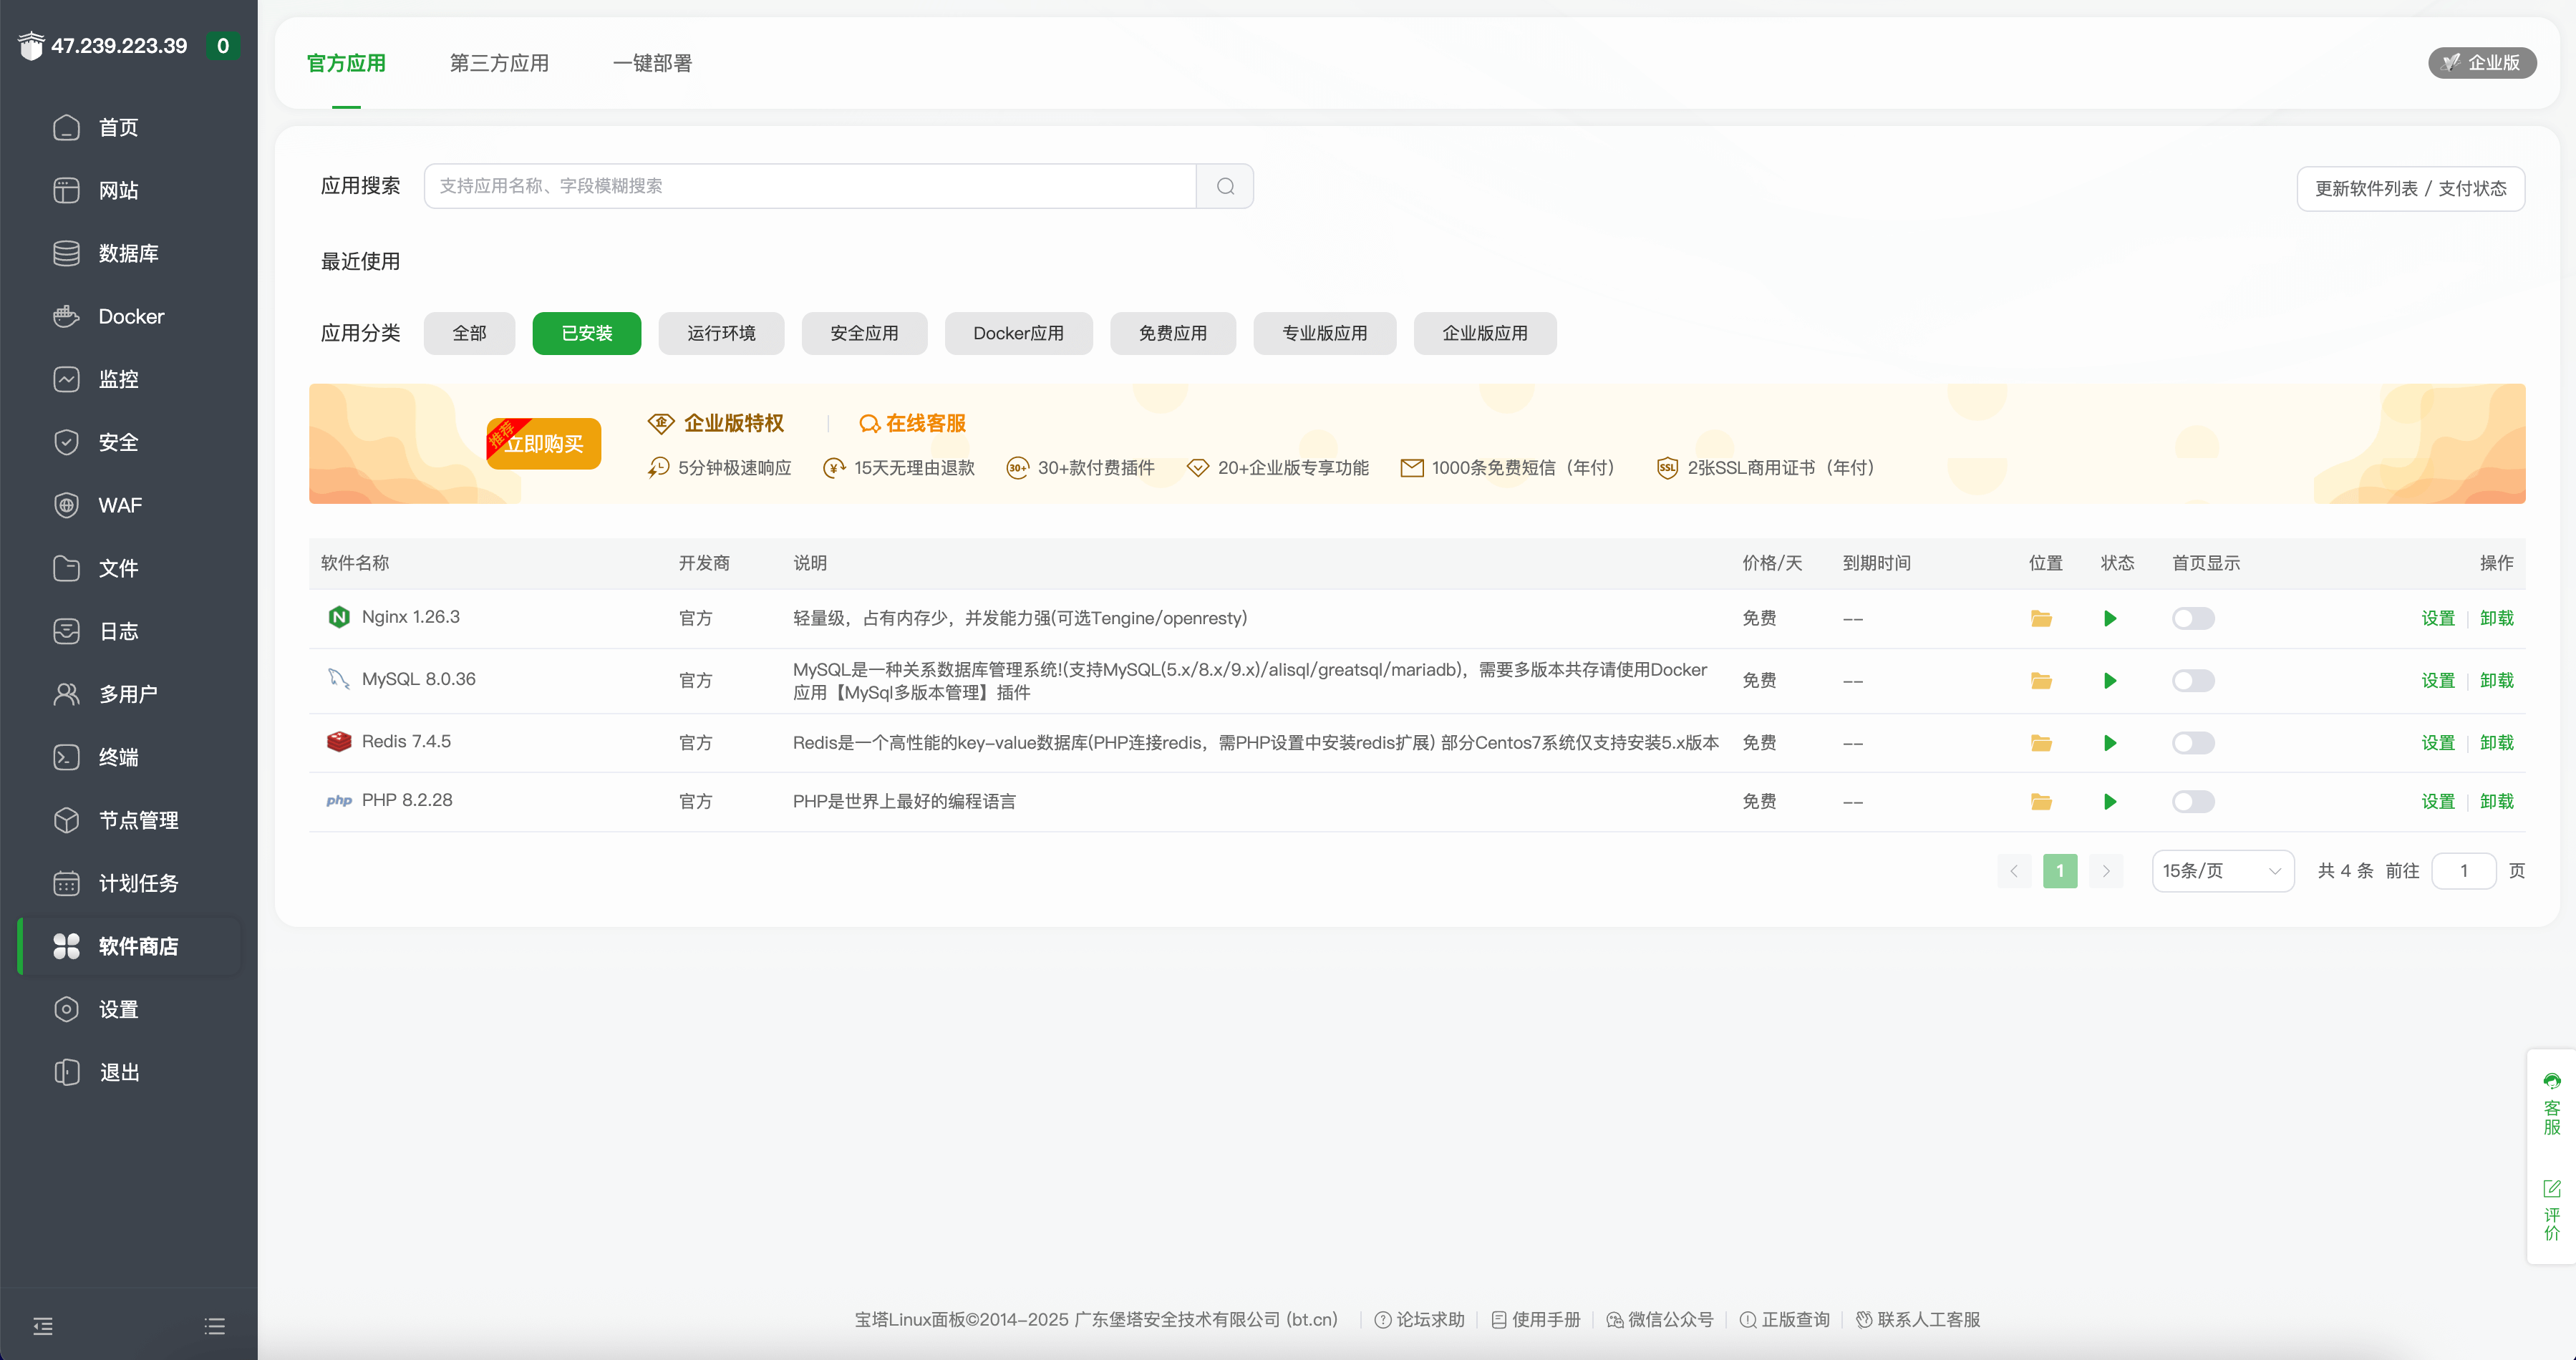This screenshot has height=1360, width=2576.
Task: Focus the 应用搜索 search input field
Action: pyautogui.click(x=810, y=186)
